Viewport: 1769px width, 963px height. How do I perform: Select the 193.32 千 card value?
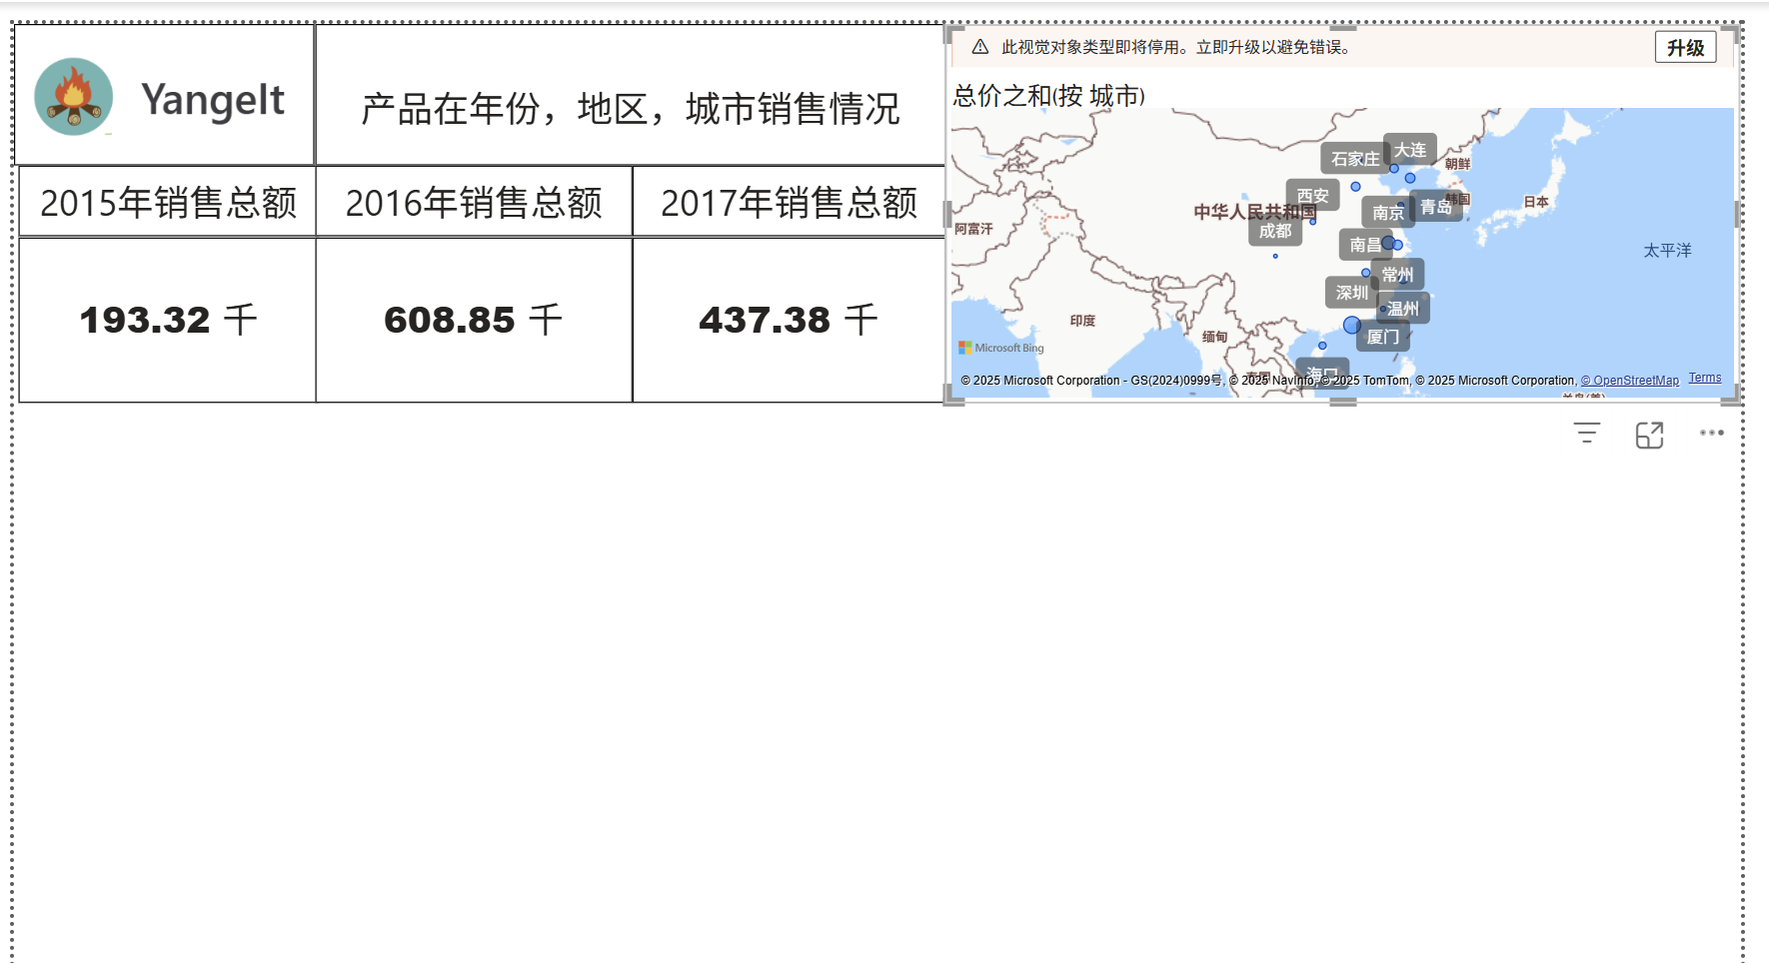(168, 321)
